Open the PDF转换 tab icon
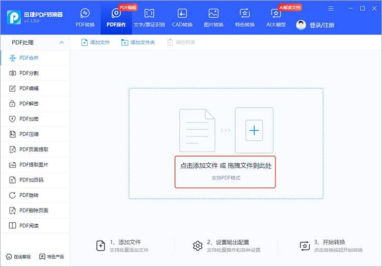The image size is (382, 267). pos(85,13)
